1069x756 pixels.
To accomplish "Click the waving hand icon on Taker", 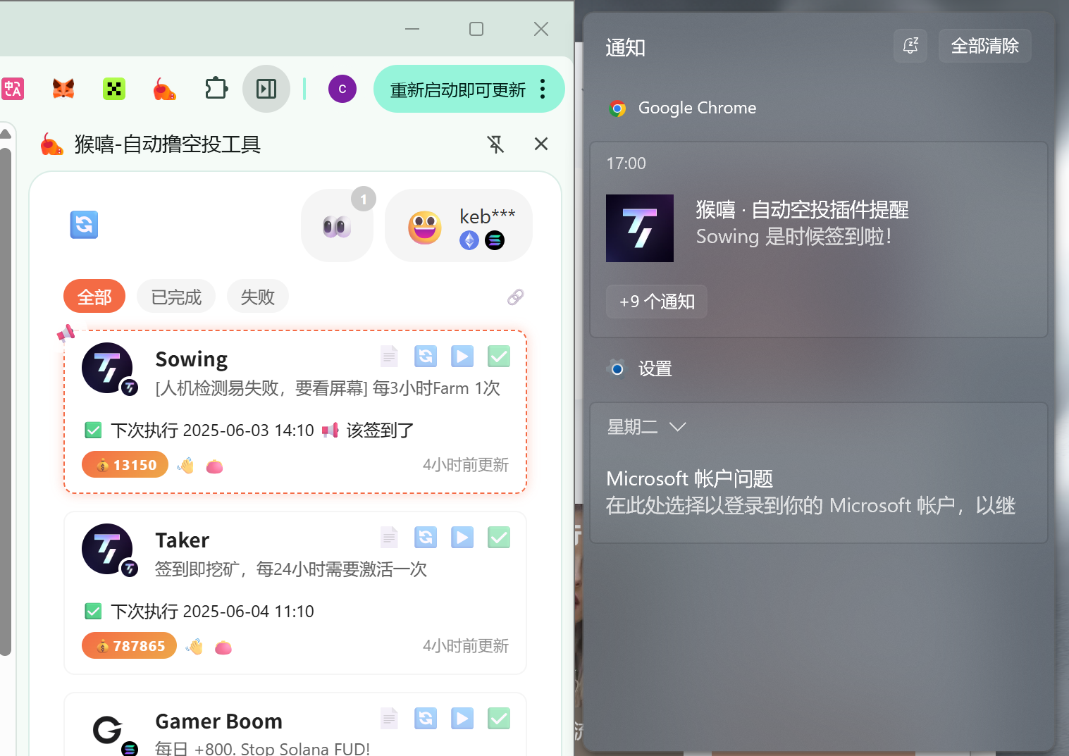I will coord(194,647).
